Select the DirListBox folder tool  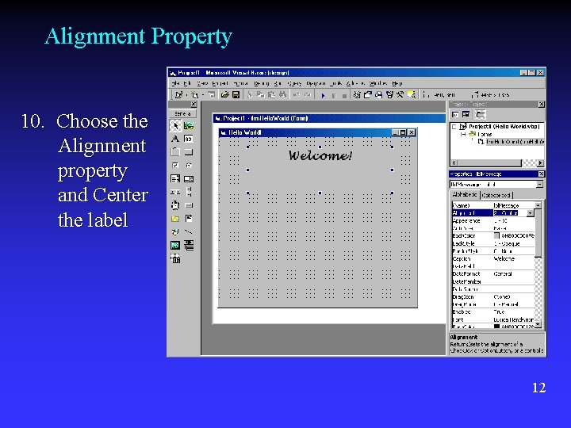[175, 219]
